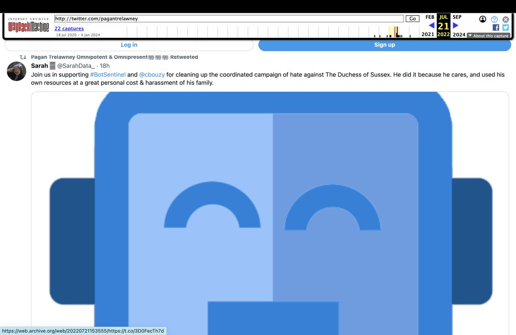The image size is (516, 335).
Task: Click the Go button
Action: coord(412,19)
